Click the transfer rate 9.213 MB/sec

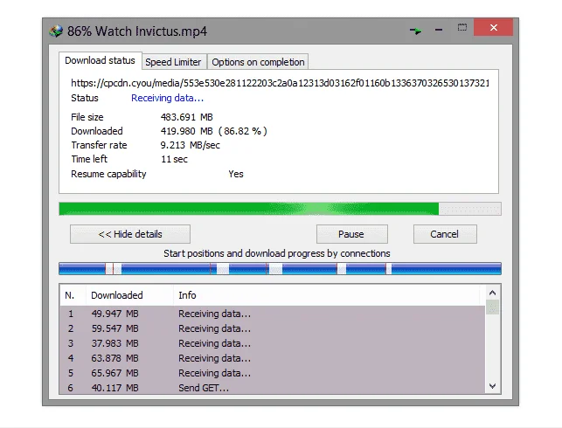(191, 145)
